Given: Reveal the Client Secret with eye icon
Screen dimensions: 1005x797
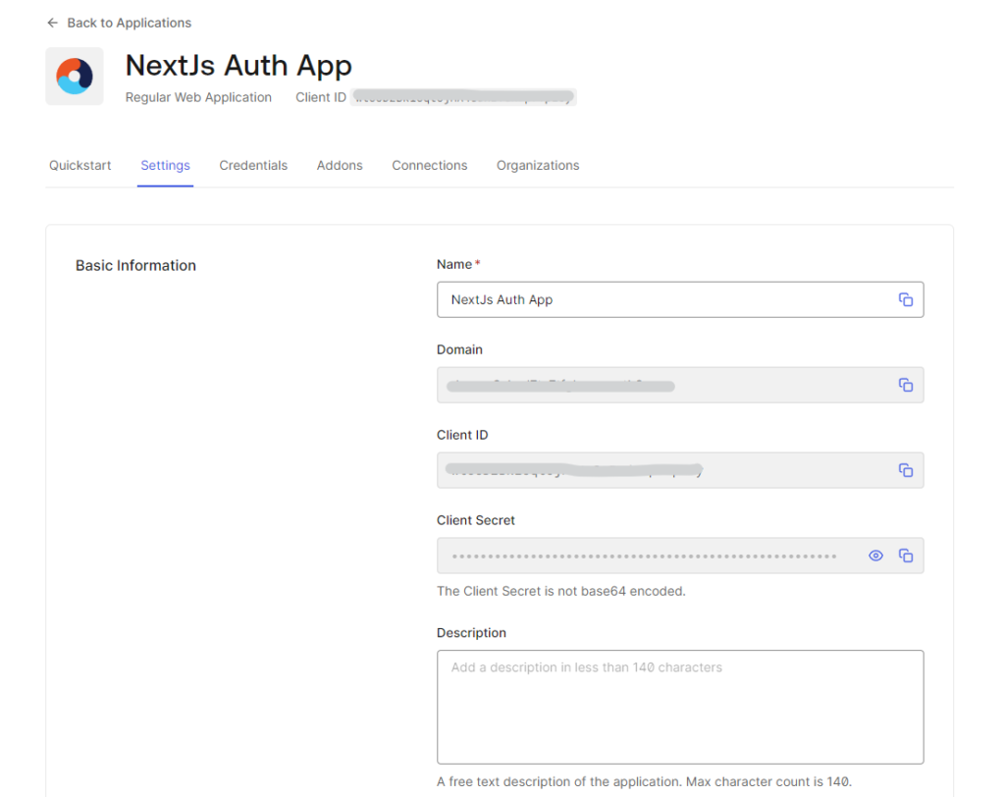Looking at the screenshot, I should coord(875,557).
